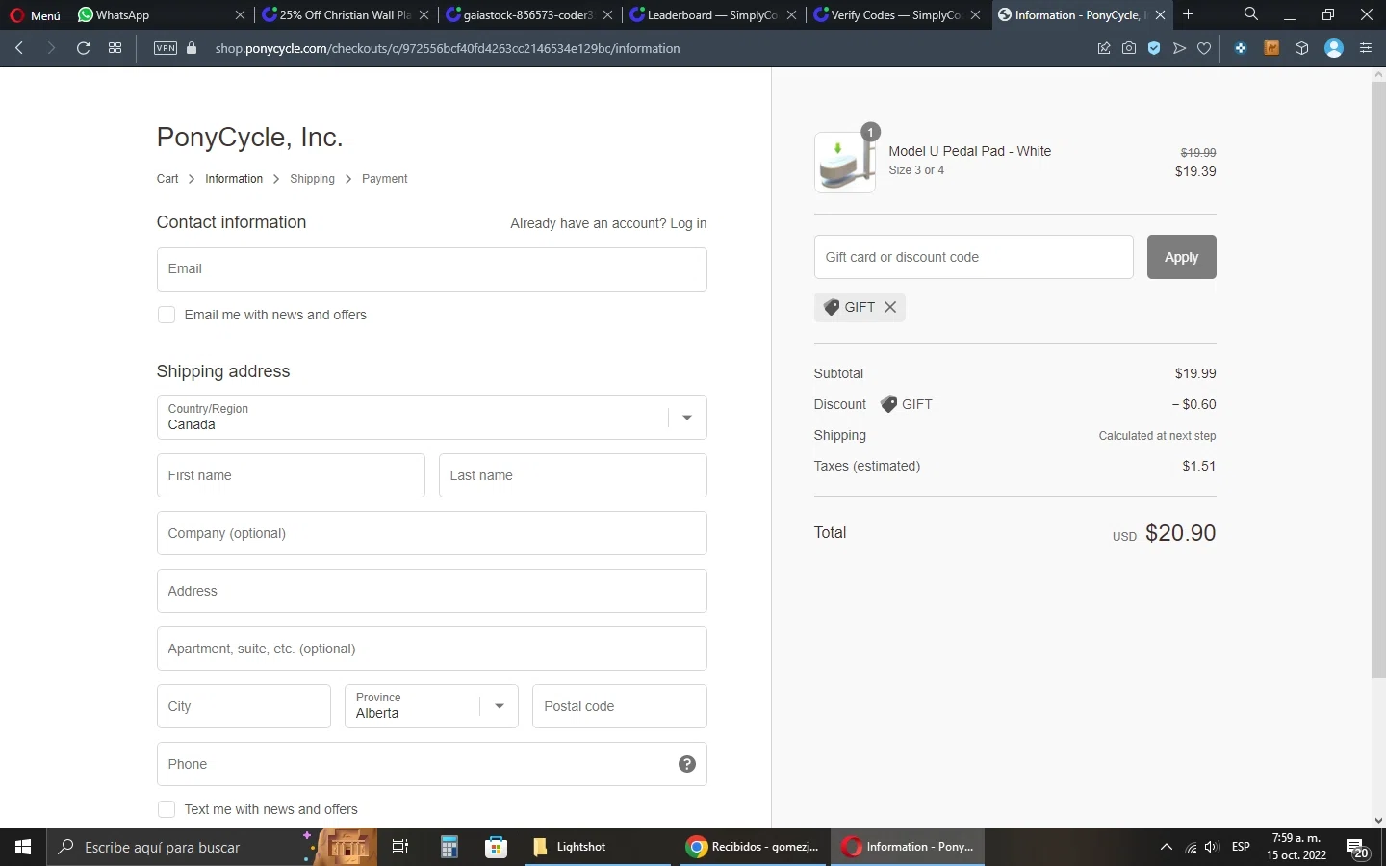
Task: Click the page vertical scrollbar
Action: pyautogui.click(x=1378, y=380)
